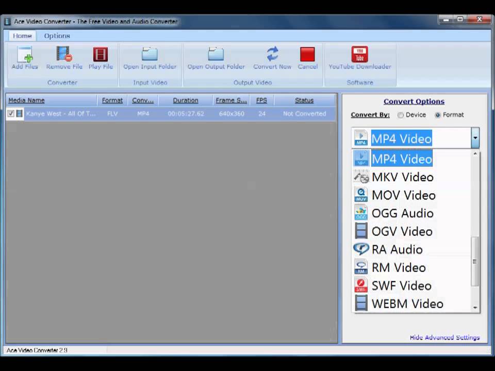Sort by Status column header
This screenshot has width=495, height=371.
point(304,100)
